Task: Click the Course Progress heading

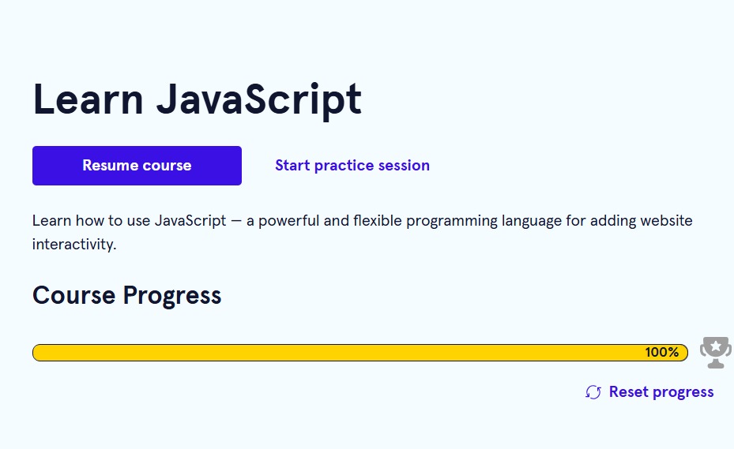Action: [126, 295]
